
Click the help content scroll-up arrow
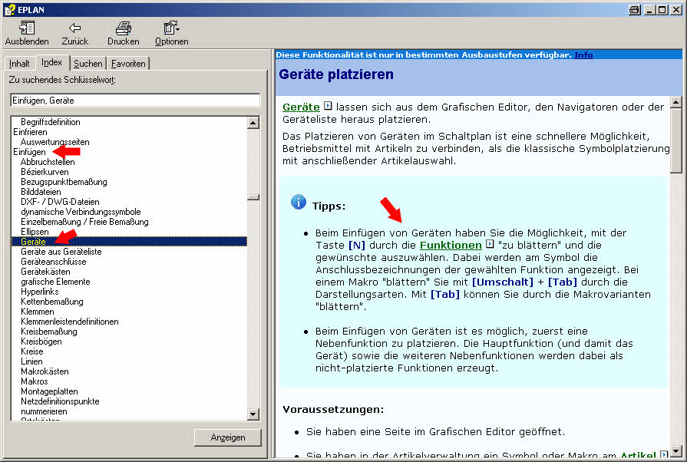pos(676,102)
